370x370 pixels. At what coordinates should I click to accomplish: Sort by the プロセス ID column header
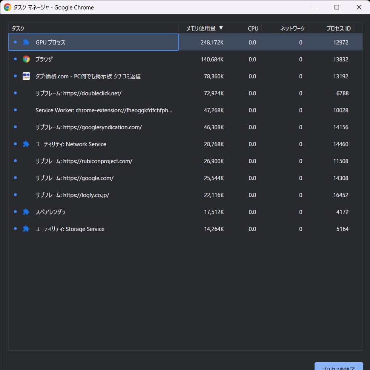(x=331, y=28)
